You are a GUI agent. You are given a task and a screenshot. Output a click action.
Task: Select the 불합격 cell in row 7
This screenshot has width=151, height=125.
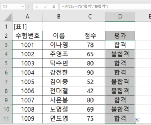point(120,82)
